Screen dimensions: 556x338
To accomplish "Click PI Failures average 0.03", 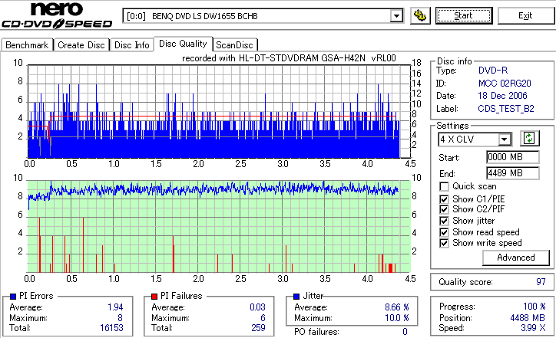I will tap(257, 307).
